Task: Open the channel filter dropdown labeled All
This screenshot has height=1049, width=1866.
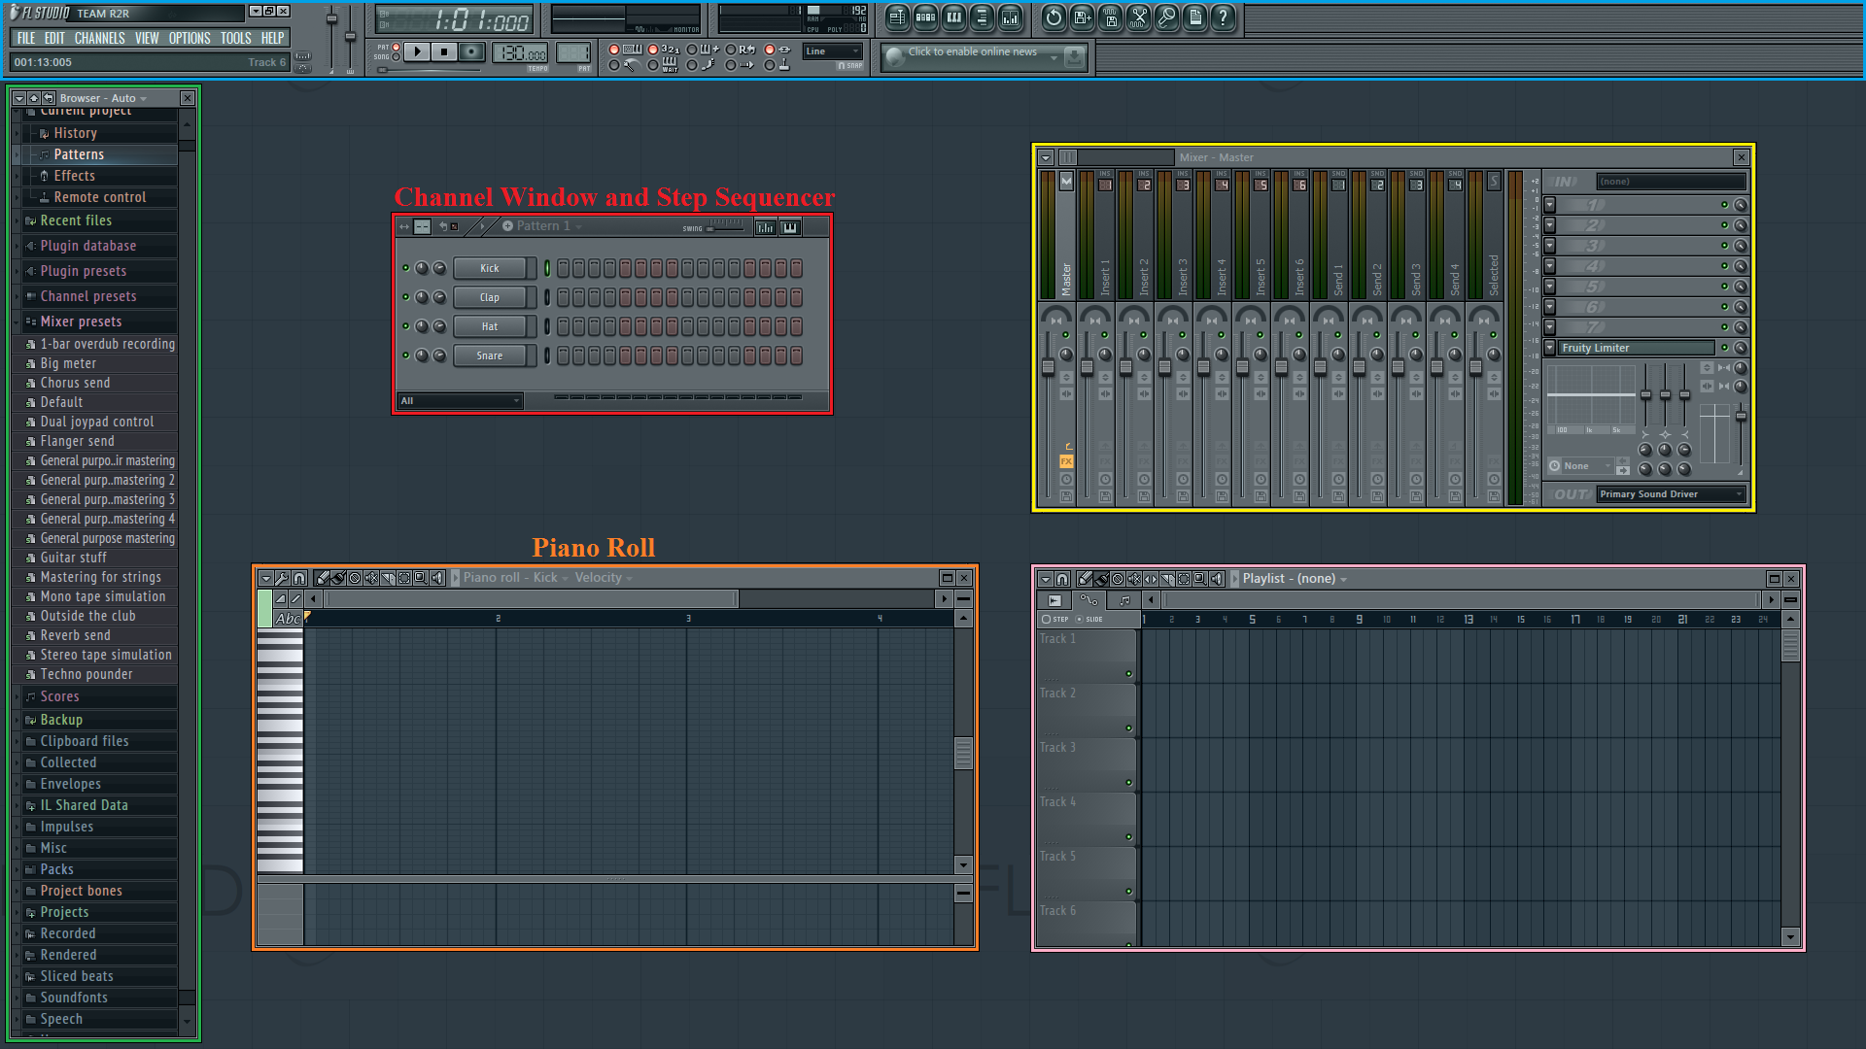Action: click(x=459, y=400)
